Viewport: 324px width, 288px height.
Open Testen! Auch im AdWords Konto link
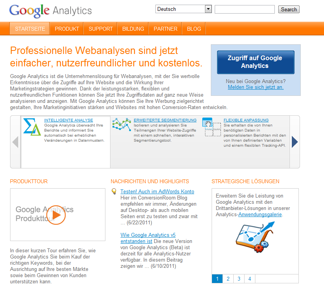pos(157,191)
